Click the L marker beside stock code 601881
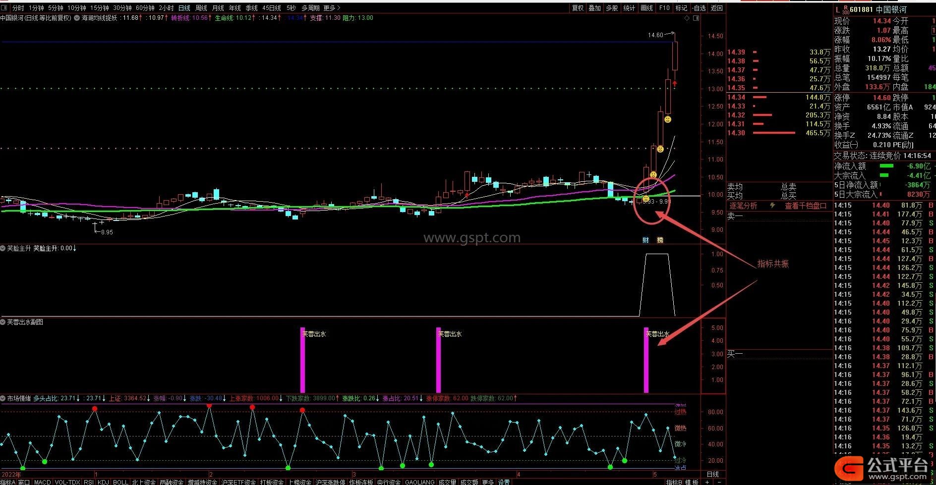Viewport: 936px width, 485px height. (838, 9)
